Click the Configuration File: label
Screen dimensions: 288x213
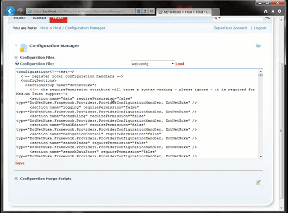(x=37, y=64)
